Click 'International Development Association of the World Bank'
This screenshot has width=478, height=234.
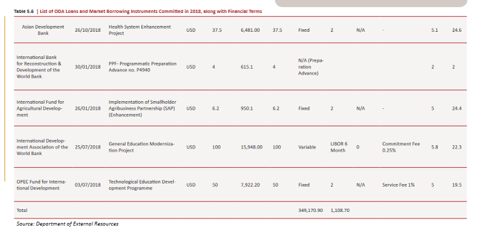click(42, 147)
